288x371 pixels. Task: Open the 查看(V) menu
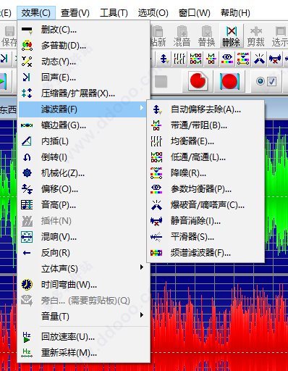tap(75, 13)
